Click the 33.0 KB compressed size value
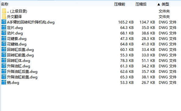This screenshot has height=111, width=181. 148,55
